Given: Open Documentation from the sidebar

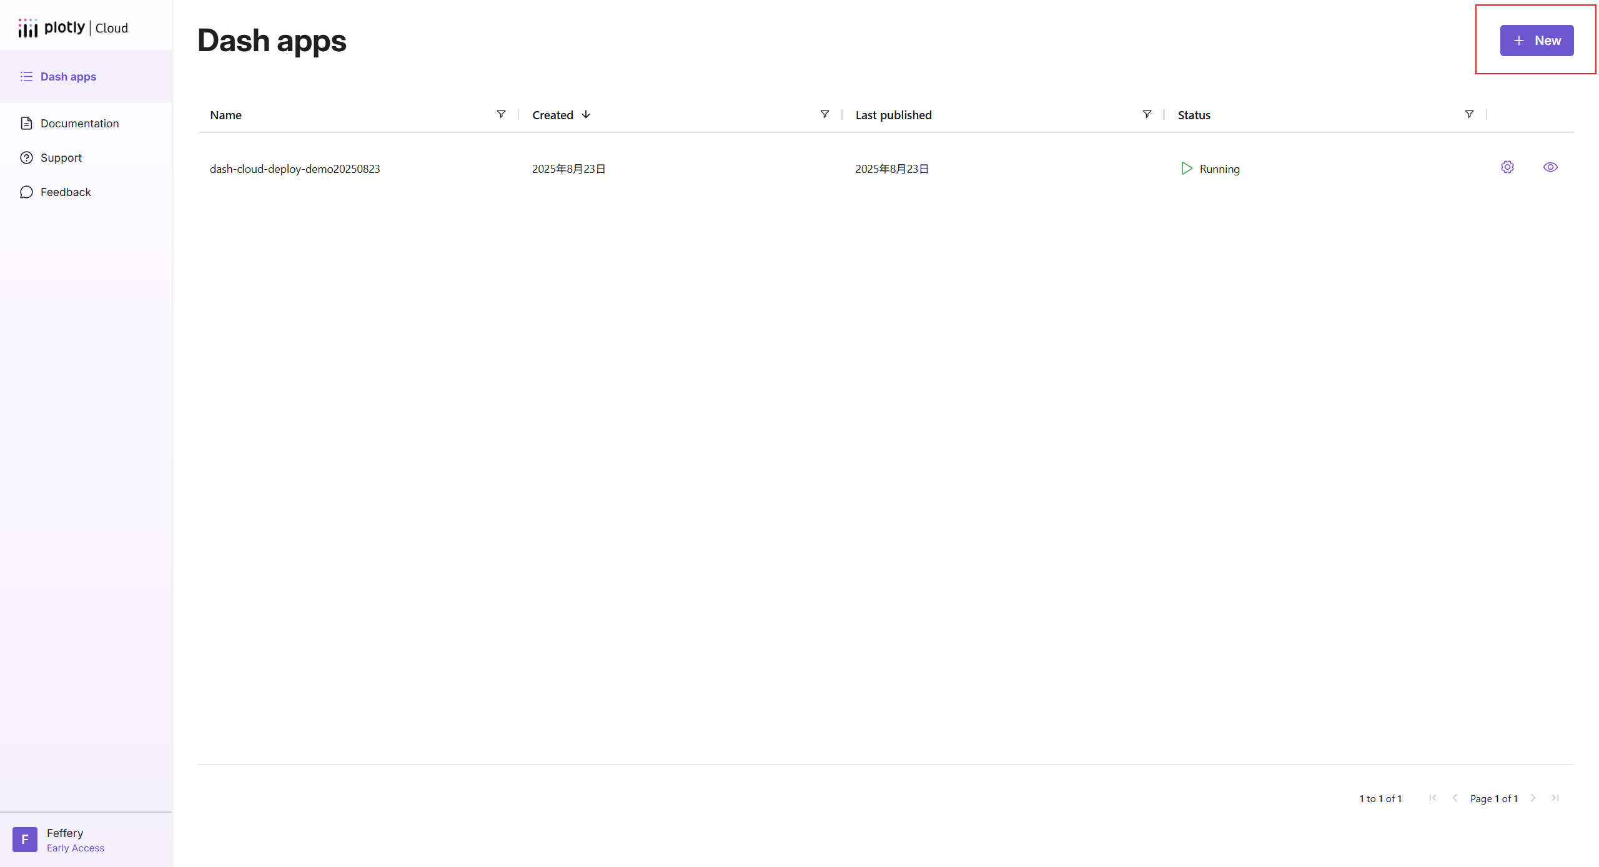Looking at the screenshot, I should point(79,124).
